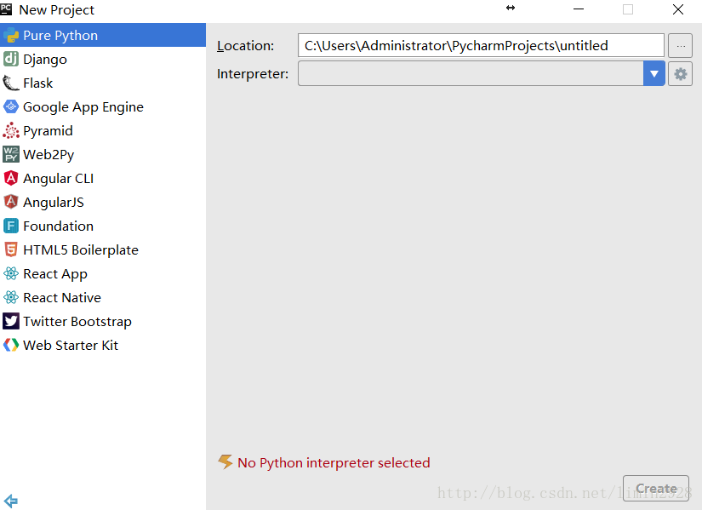The image size is (702, 510).
Task: Click the disabled maximize button
Action: [628, 9]
